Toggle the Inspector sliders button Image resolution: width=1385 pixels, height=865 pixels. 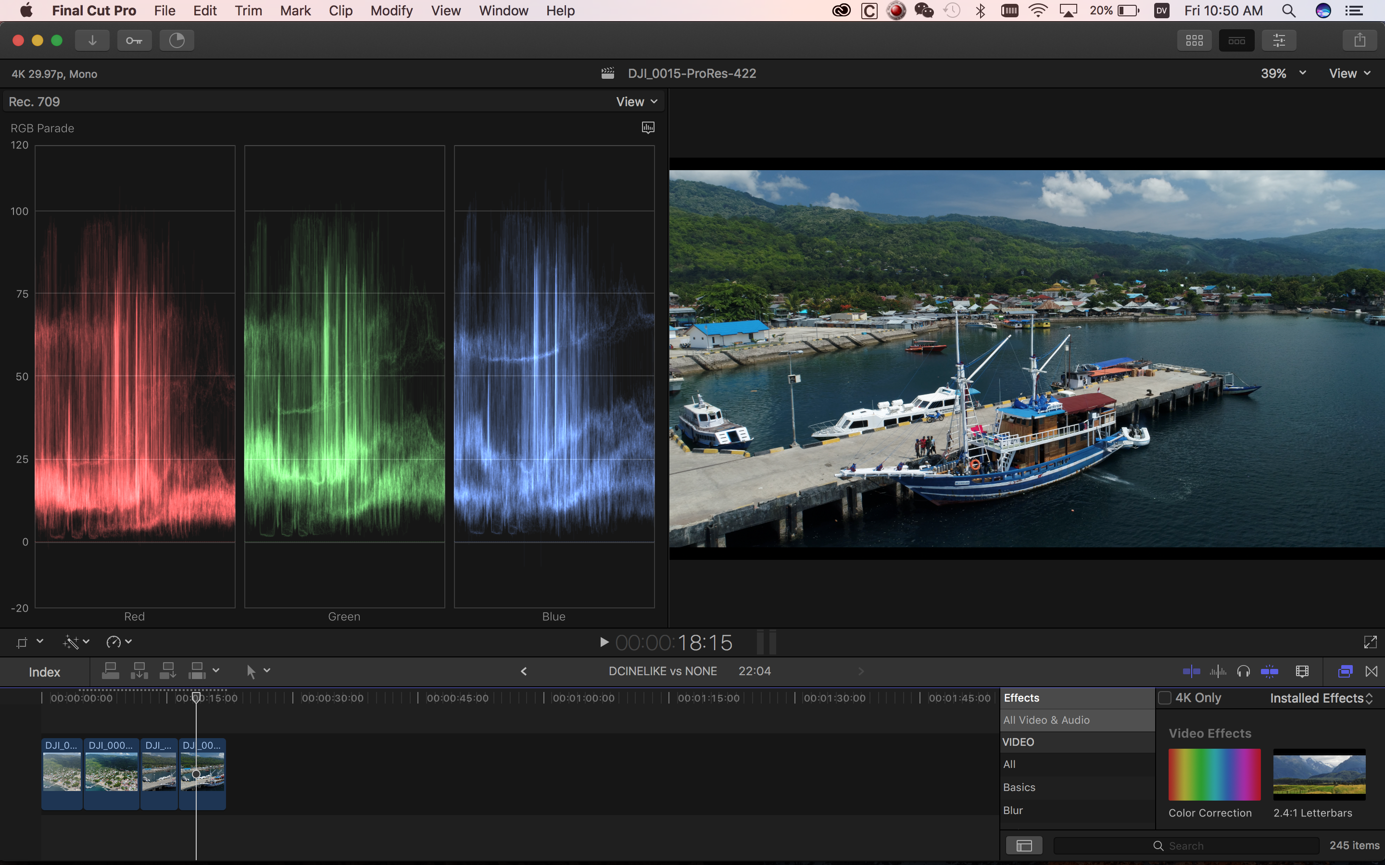tap(1279, 41)
